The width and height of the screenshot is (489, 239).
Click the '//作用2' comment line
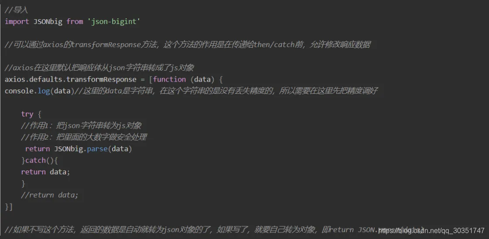(84, 137)
